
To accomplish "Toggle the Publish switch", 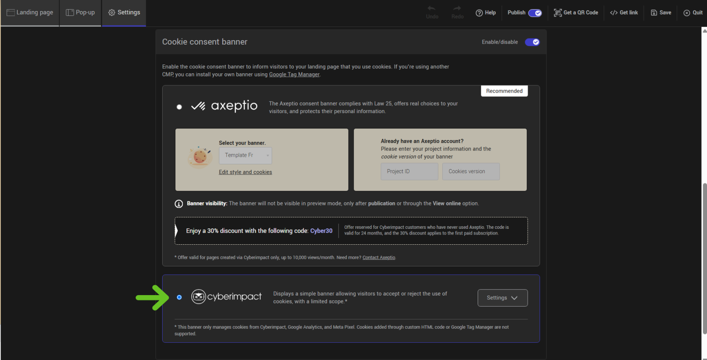I will (535, 13).
